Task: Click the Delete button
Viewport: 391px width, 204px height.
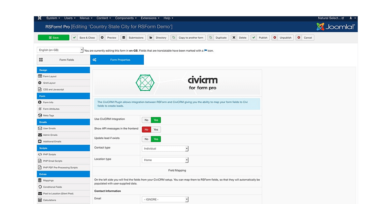Action: pos(240,38)
